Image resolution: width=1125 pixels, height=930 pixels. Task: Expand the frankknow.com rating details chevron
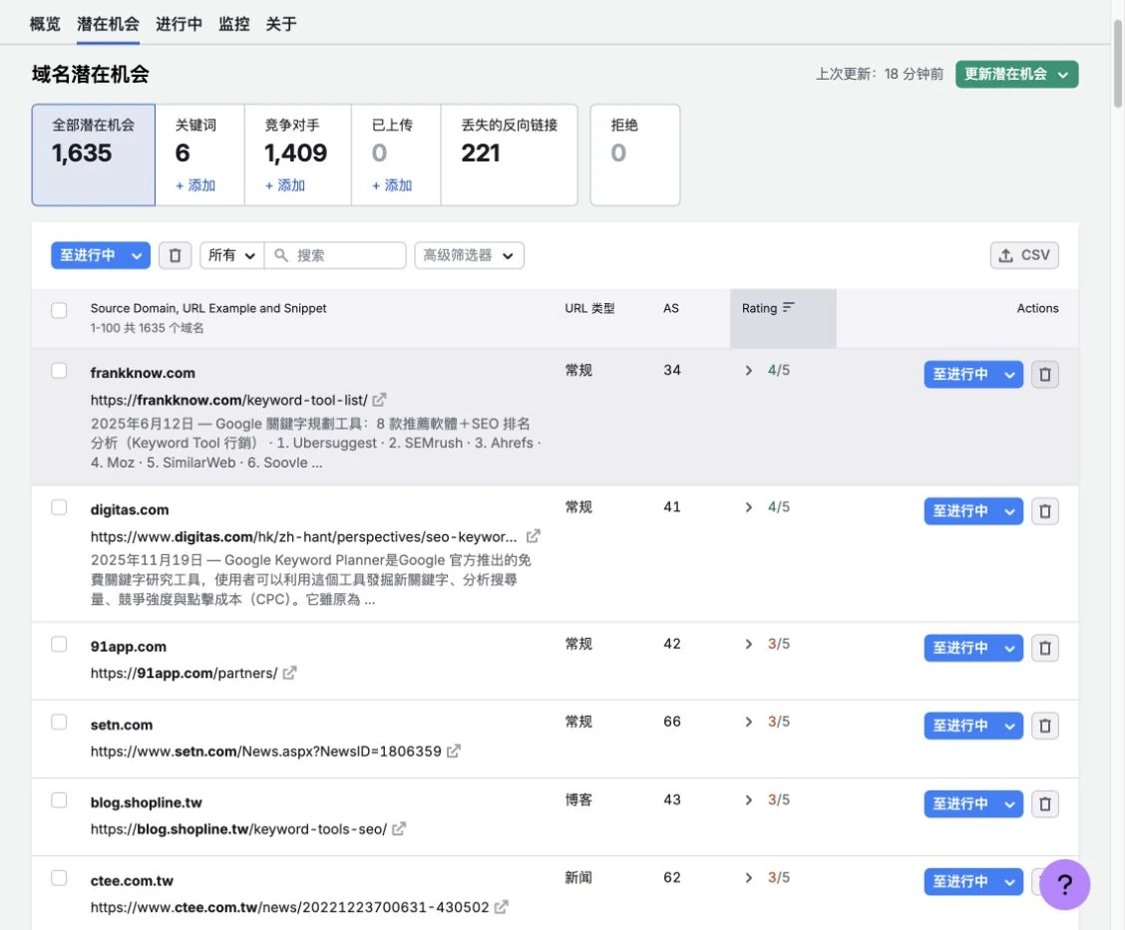pyautogui.click(x=748, y=370)
